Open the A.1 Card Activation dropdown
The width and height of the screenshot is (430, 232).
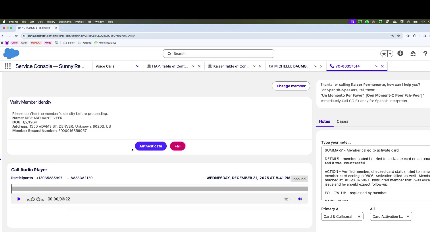tap(391, 216)
